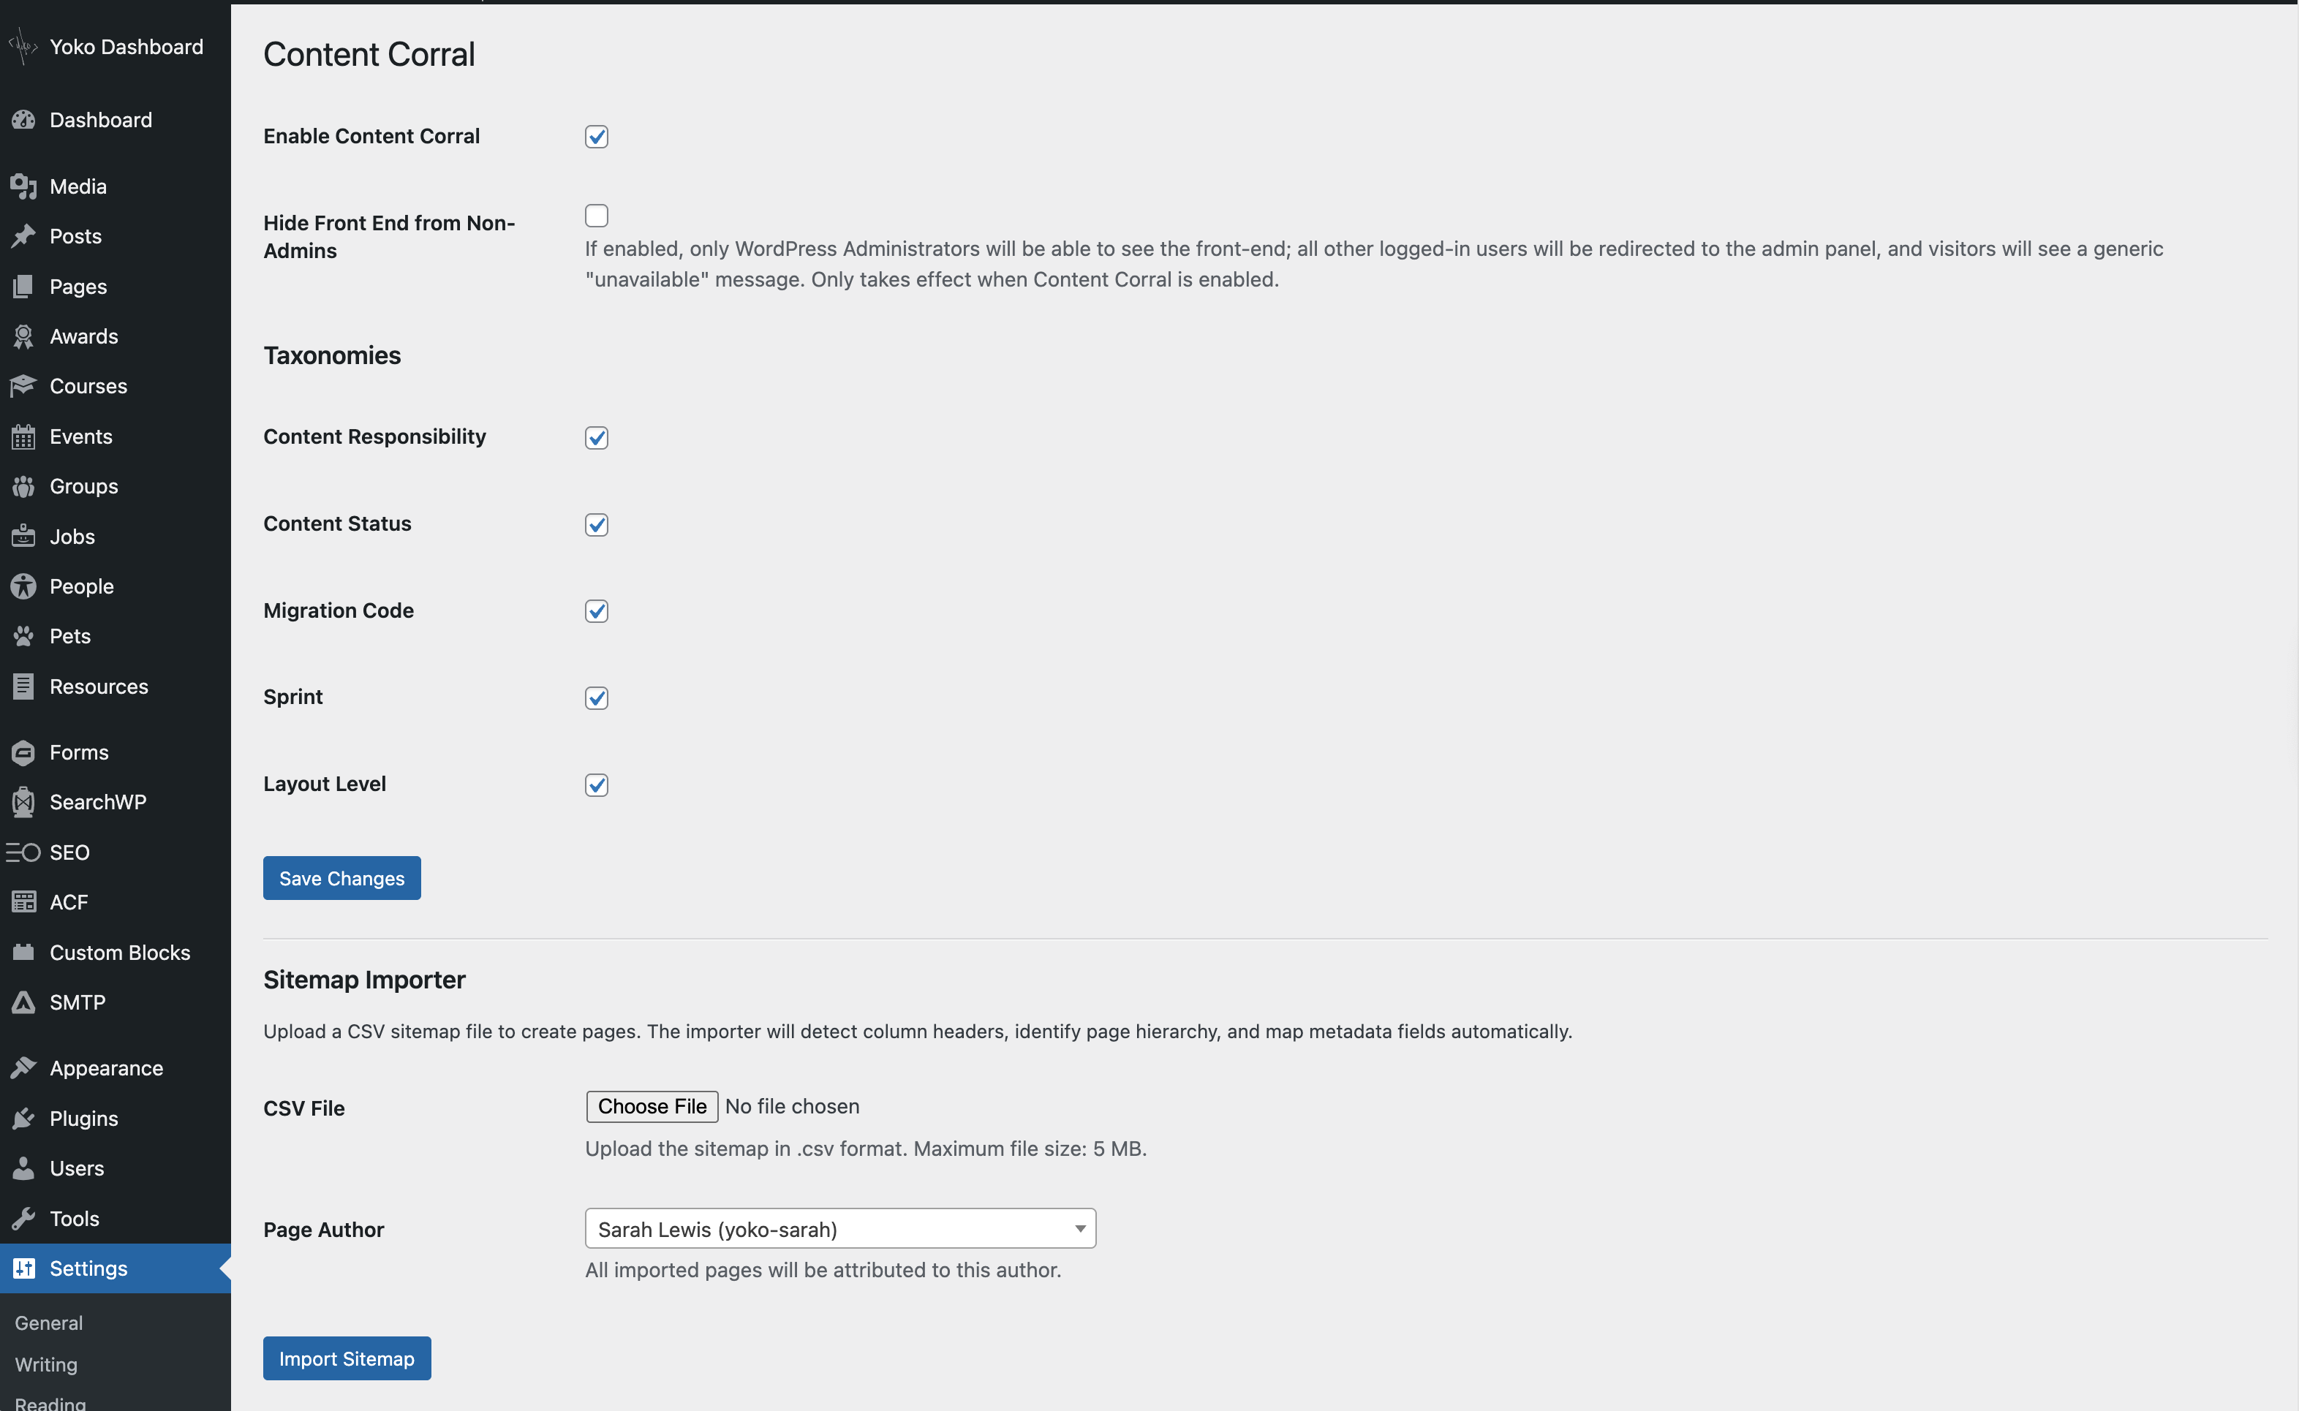Open the General settings submenu

coord(48,1323)
